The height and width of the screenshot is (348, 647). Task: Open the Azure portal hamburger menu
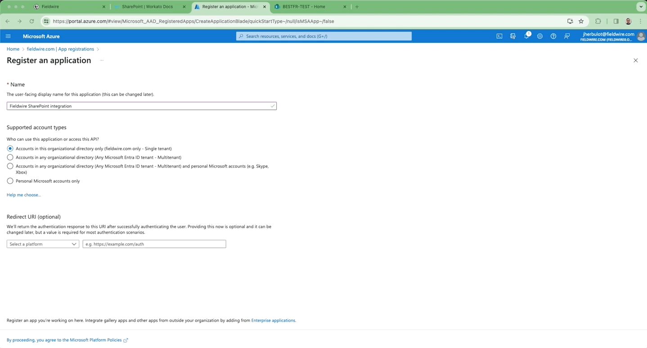[8, 36]
